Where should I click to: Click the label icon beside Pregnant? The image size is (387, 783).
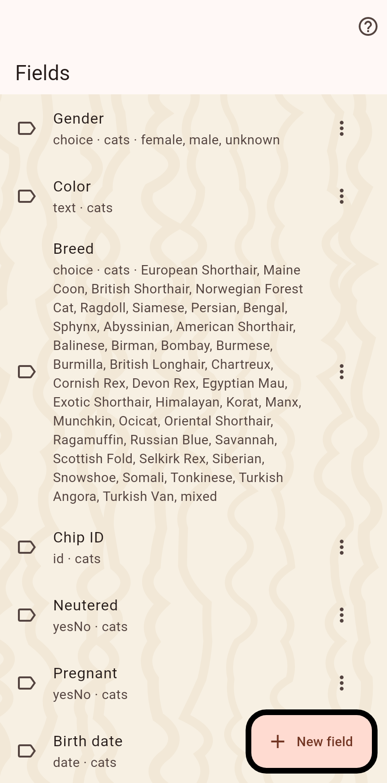(26, 683)
